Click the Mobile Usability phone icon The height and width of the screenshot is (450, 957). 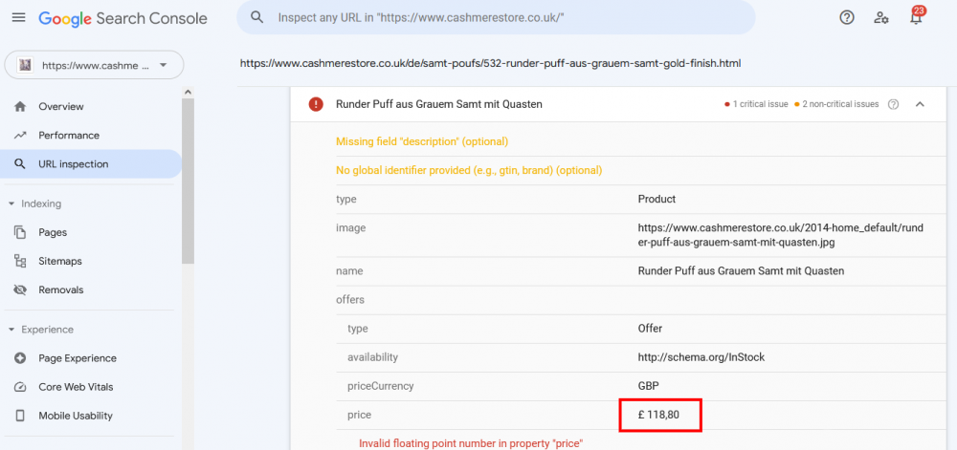[x=20, y=416]
